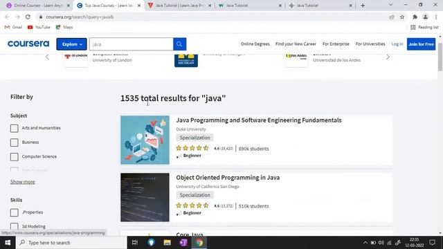
Task: Open the Gmail bookmark
Action: pyautogui.click(x=13, y=27)
